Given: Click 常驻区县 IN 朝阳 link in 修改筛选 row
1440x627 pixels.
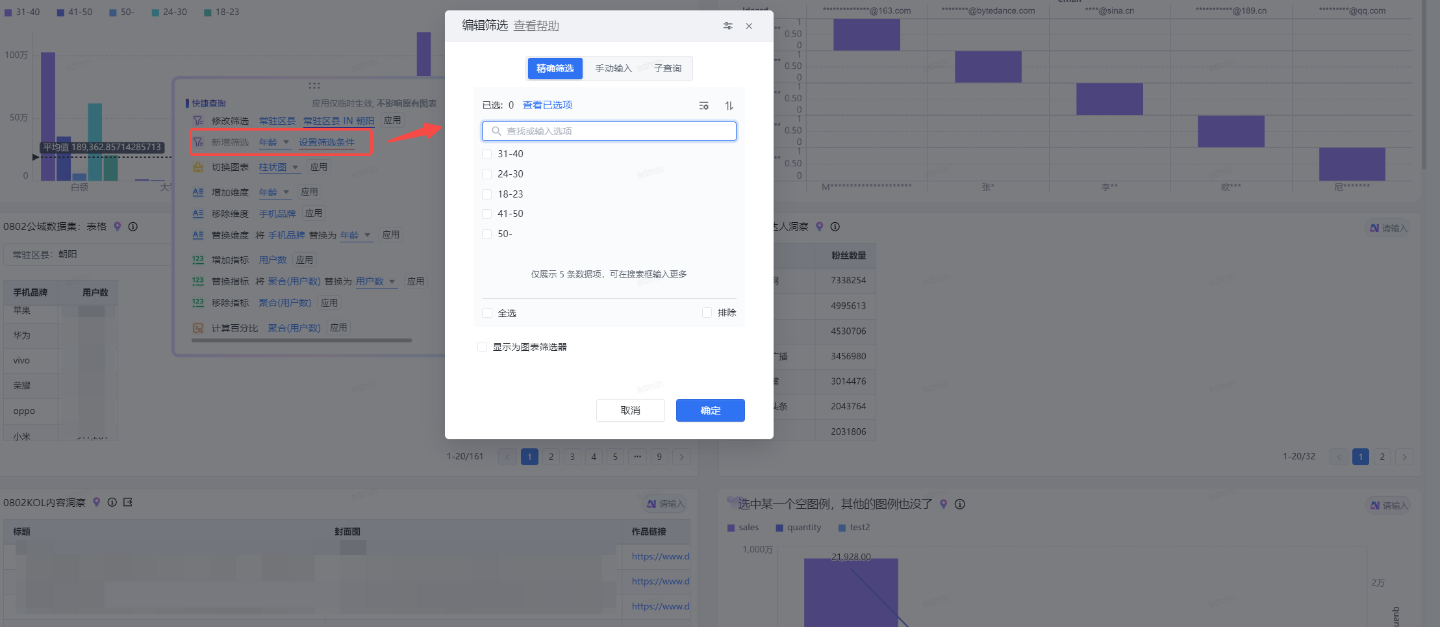Looking at the screenshot, I should coord(339,121).
